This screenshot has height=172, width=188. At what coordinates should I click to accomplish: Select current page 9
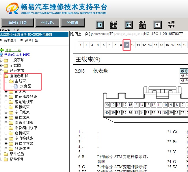pyautogui.click(x=126, y=45)
